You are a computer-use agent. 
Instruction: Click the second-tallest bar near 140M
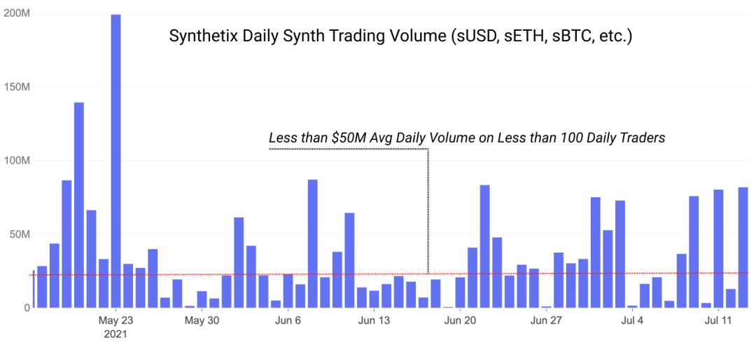pos(79,205)
